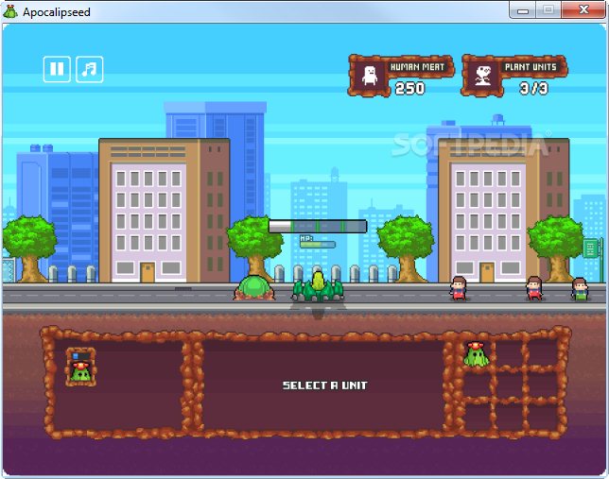Screen dimensions: 609x479
Task: Click the Human Meat ghost icon
Action: point(370,76)
